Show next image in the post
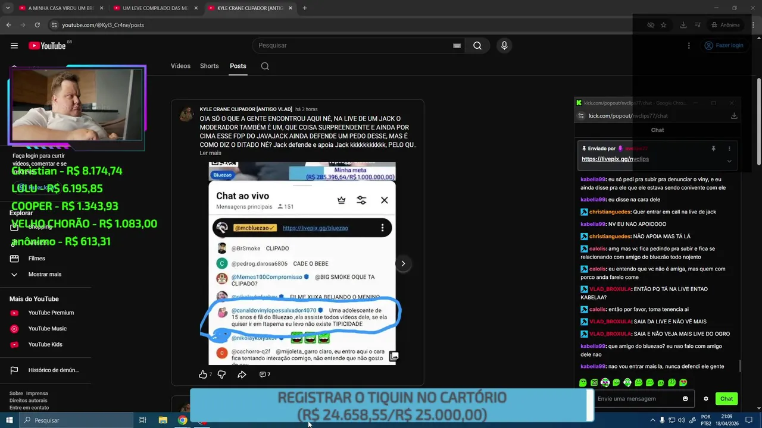Viewport: 762px width, 428px height. point(403,263)
